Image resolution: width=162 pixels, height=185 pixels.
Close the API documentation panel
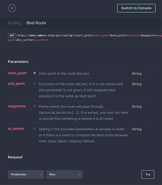tap(12, 8)
